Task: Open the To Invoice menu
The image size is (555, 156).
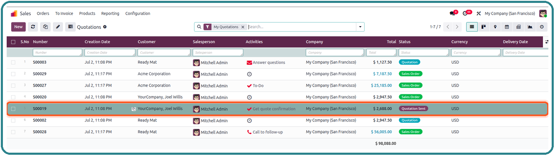Action: 64,13
